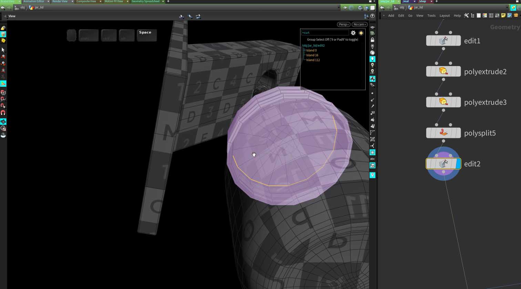Switch to the Geometry Spreadsheet tab
The width and height of the screenshot is (521, 289).
[145, 2]
